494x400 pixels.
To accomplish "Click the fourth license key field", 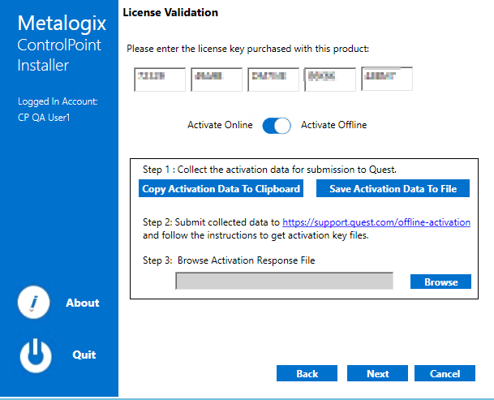I will tap(330, 80).
